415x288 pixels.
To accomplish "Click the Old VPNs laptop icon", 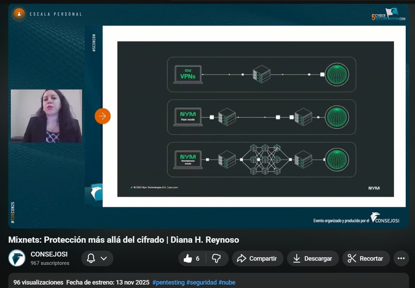I will tap(188, 74).
